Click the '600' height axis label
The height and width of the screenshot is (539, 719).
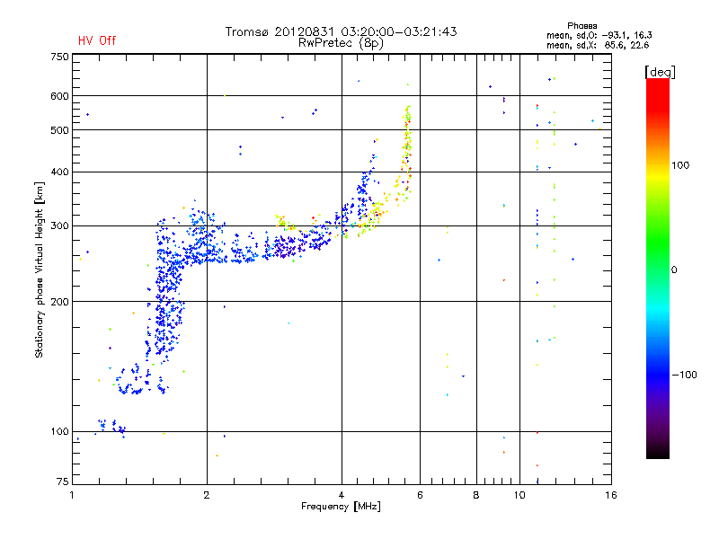coord(59,96)
